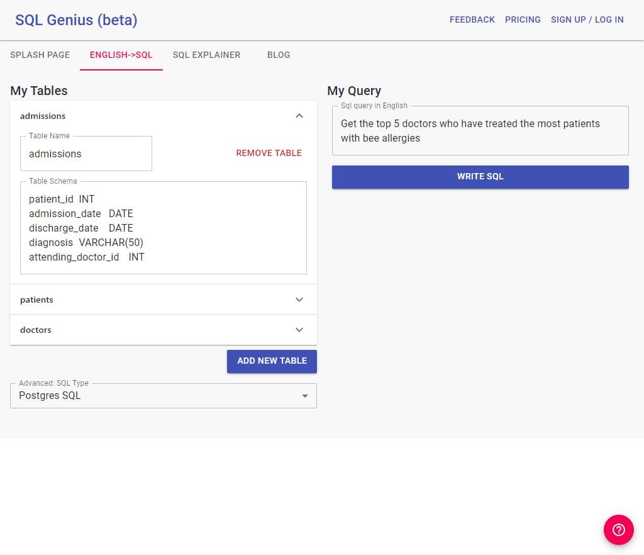Focus the Table Name input field
The height and width of the screenshot is (555, 644).
[x=86, y=154]
